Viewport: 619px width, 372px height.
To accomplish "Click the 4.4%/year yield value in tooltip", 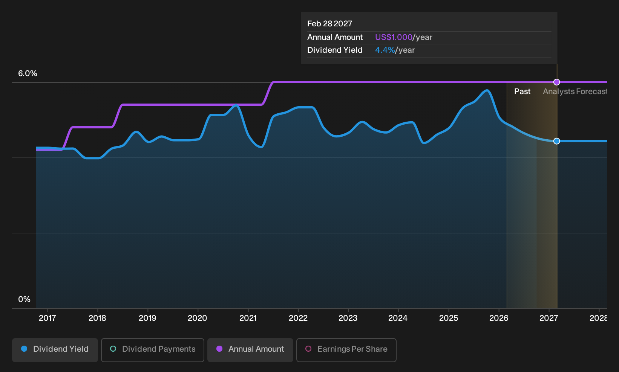I will pos(395,50).
